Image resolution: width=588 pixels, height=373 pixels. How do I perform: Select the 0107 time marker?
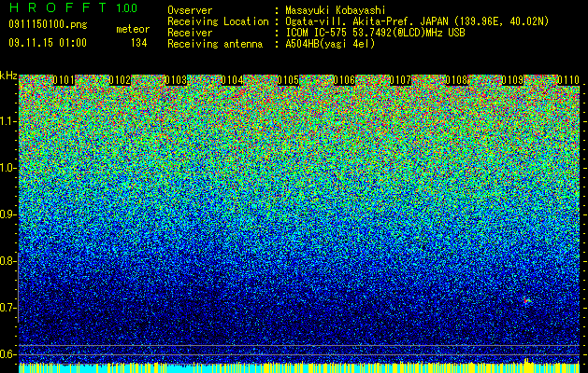tap(400, 80)
